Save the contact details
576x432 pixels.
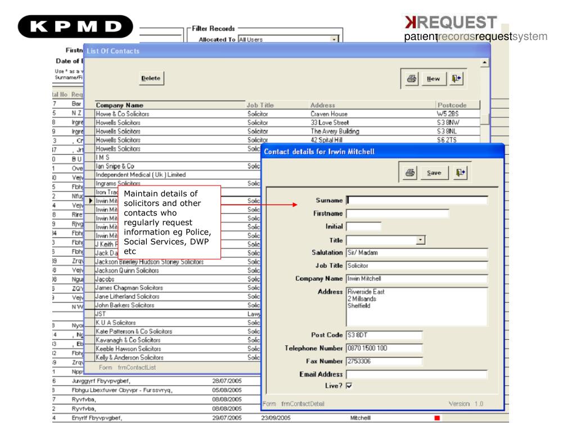[x=434, y=173]
